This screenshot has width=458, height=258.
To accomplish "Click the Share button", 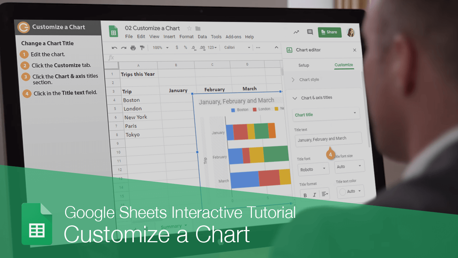I will coord(330,32).
